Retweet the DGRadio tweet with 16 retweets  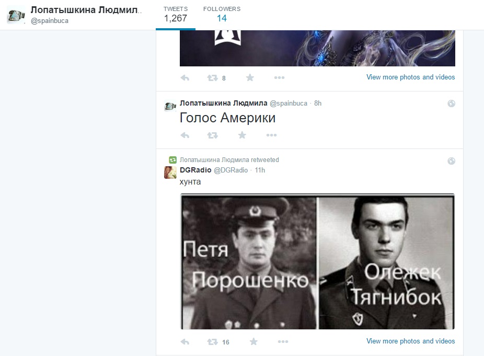point(212,342)
